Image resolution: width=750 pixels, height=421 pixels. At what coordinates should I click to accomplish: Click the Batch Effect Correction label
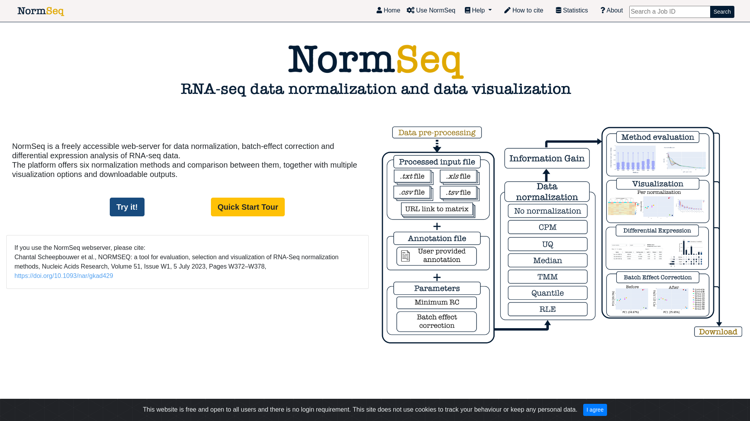click(658, 278)
